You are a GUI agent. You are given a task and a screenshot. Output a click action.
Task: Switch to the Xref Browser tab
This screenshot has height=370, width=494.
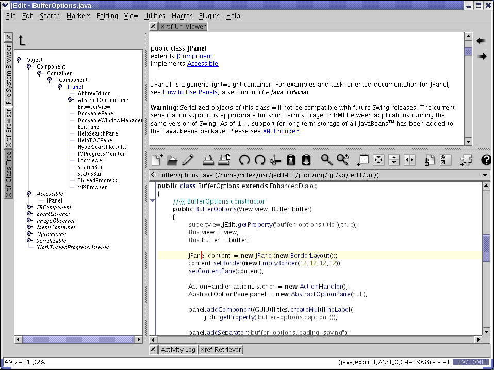click(8, 128)
